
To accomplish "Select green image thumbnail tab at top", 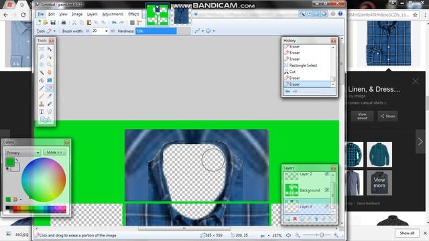I will pos(158,15).
